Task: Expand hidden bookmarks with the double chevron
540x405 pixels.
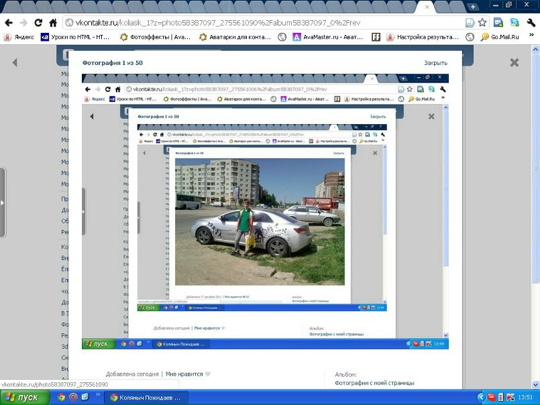Action: [531, 35]
